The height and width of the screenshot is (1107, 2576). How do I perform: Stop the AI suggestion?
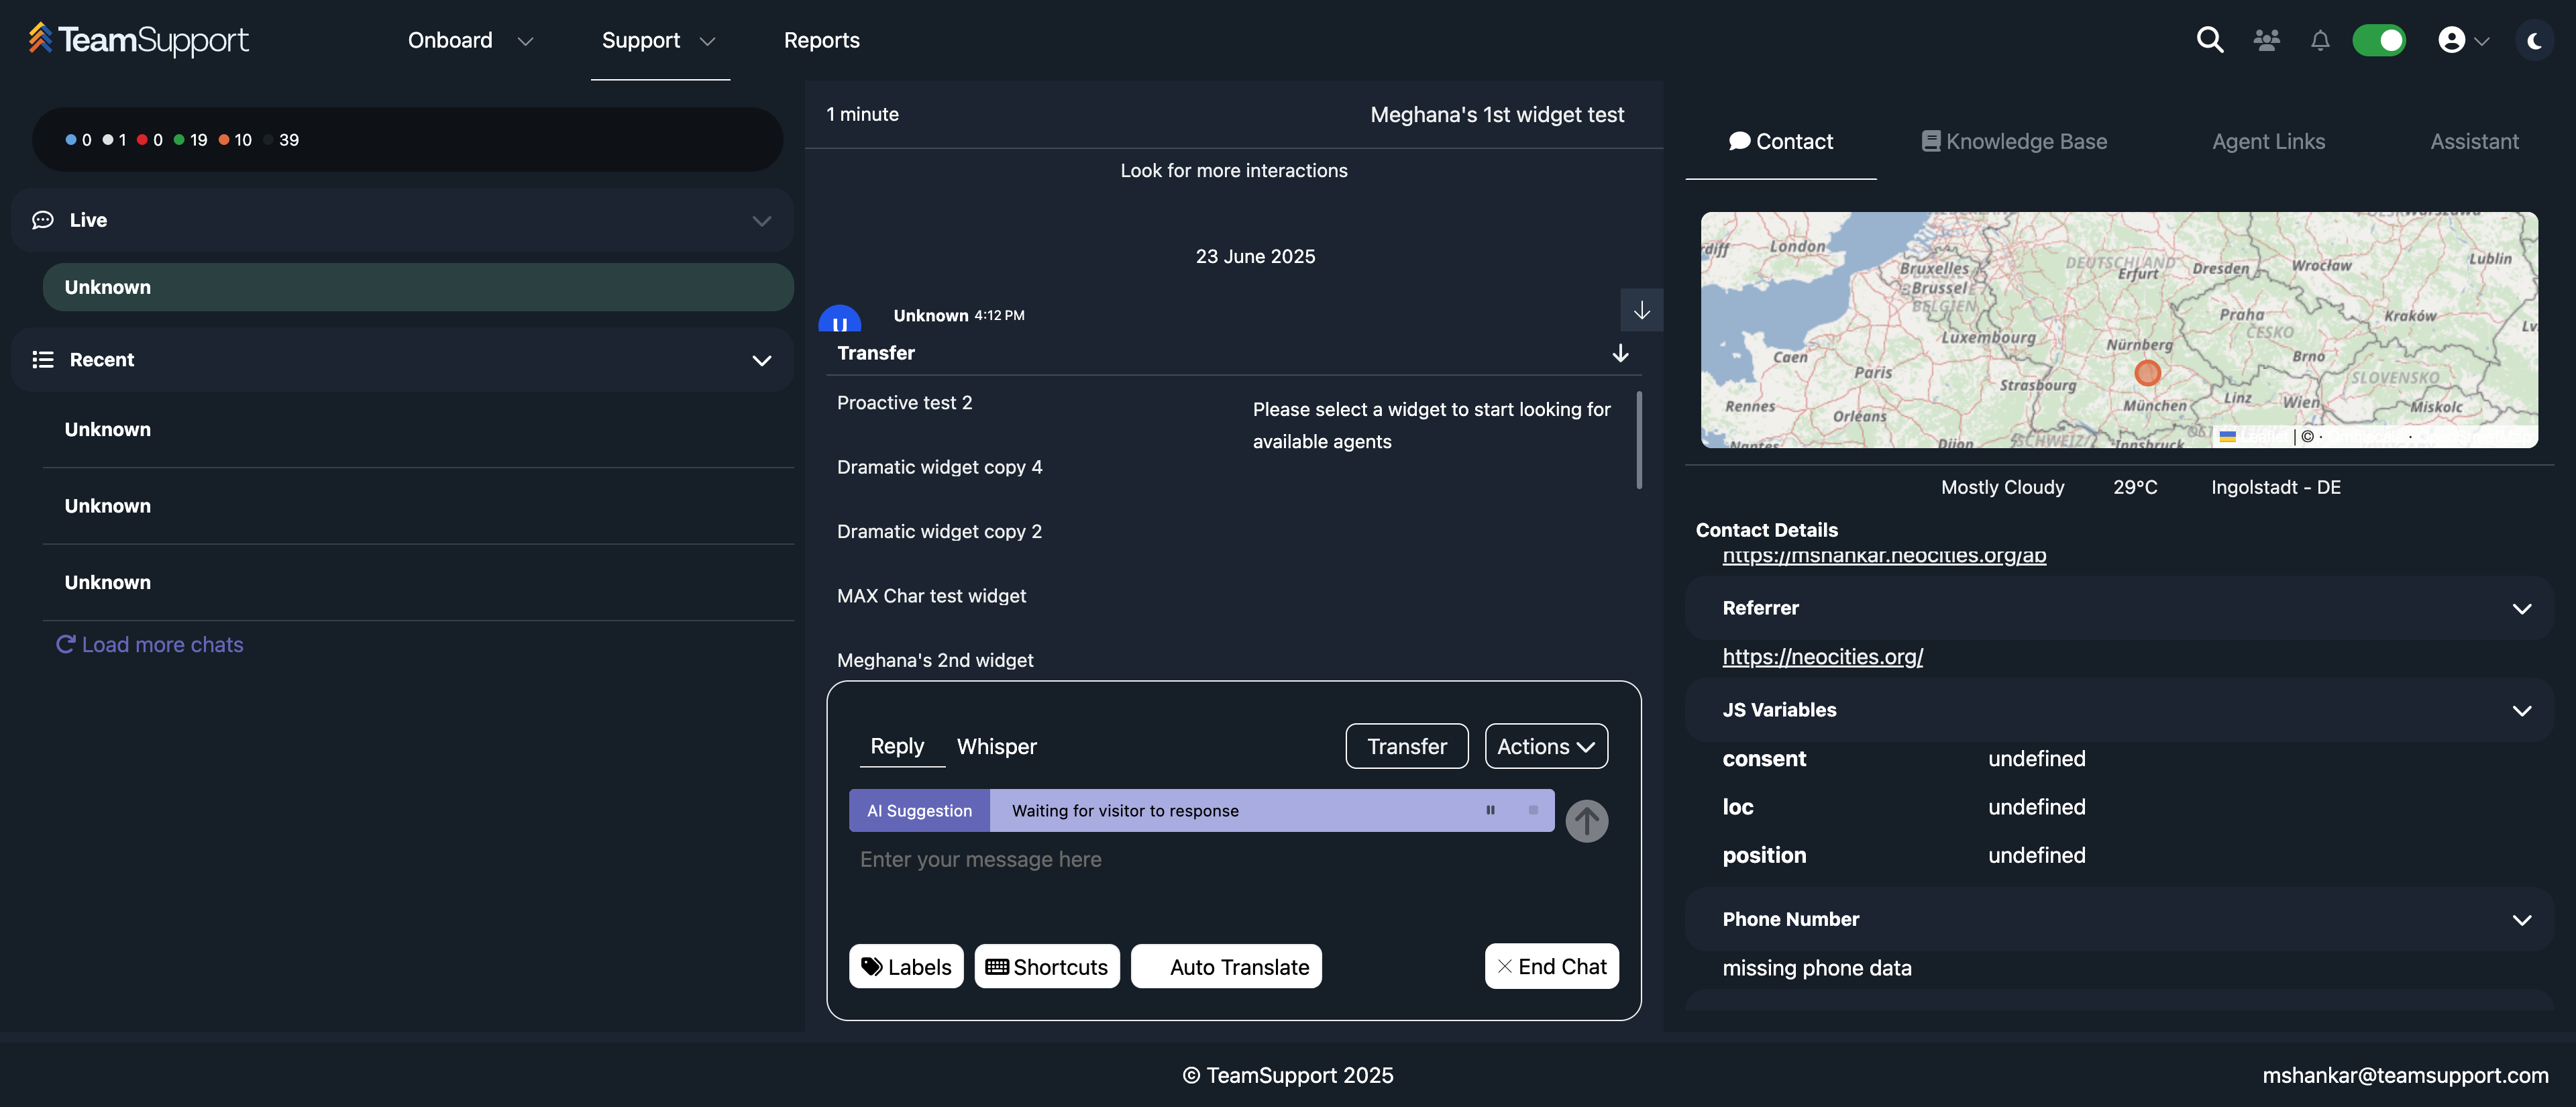coord(1533,810)
